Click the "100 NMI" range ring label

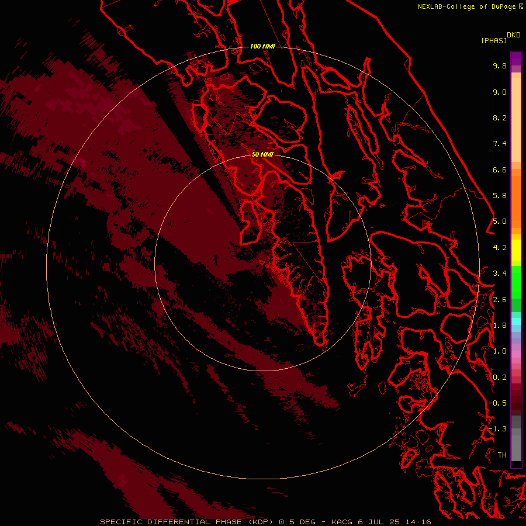coord(262,46)
